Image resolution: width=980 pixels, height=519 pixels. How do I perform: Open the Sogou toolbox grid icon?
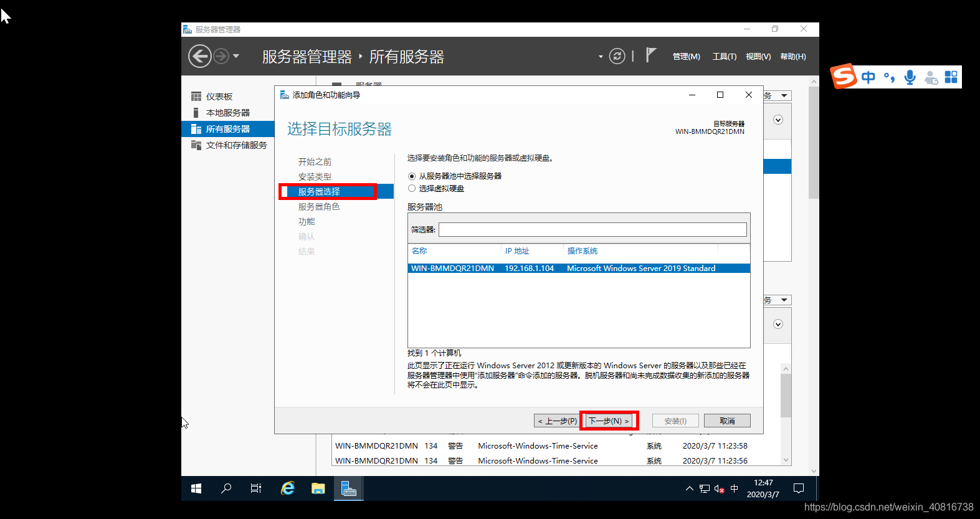951,77
